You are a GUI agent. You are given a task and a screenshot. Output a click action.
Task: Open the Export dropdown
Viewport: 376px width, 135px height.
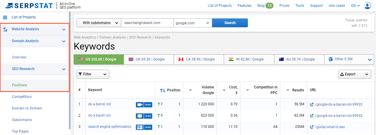(355, 74)
